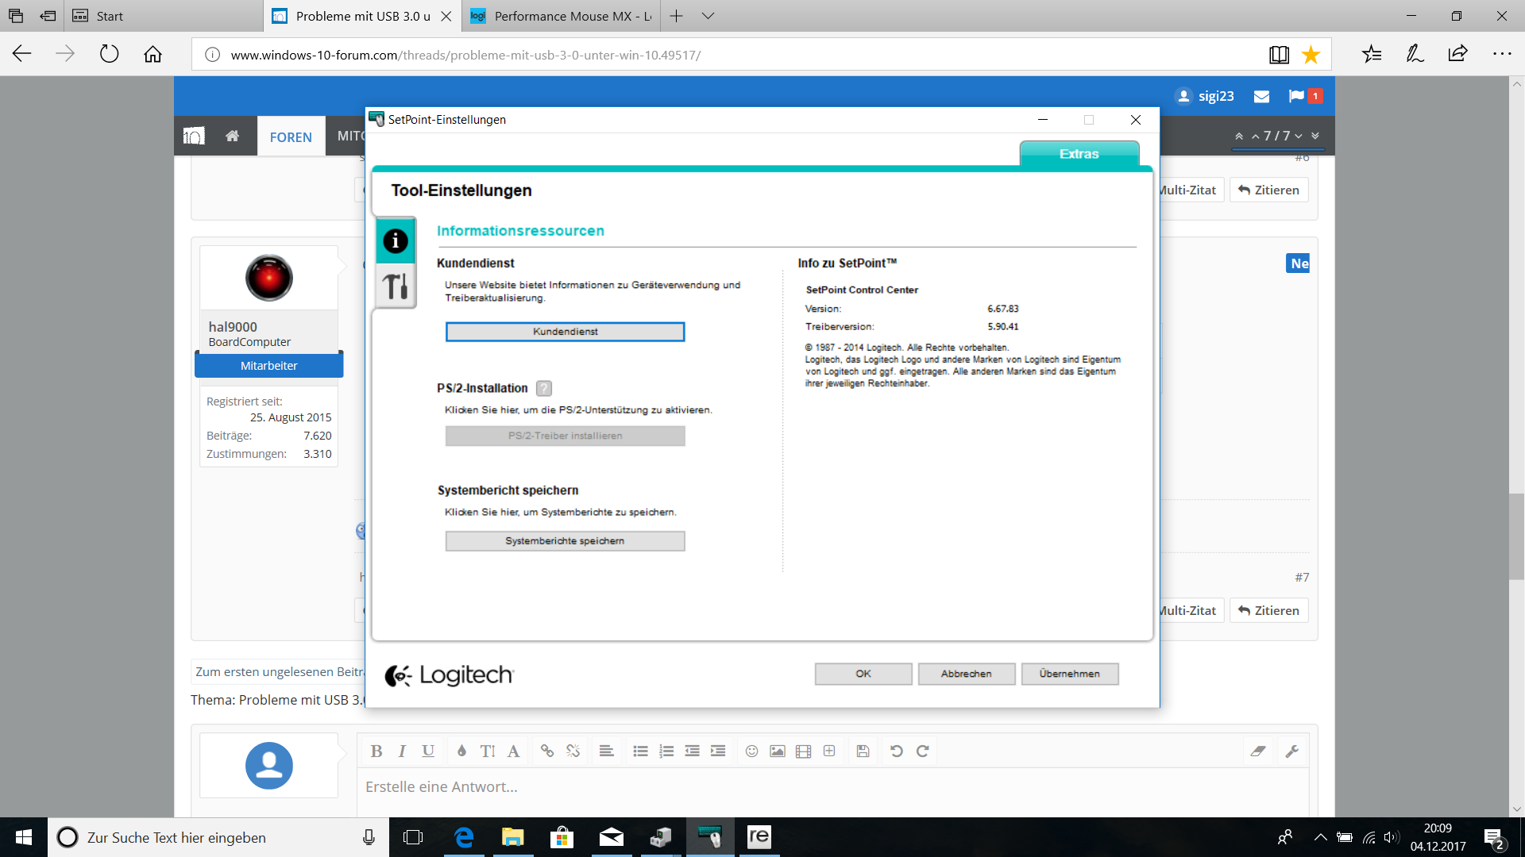The image size is (1525, 857).
Task: Jump to last post with double-down arrows
Action: click(1315, 136)
